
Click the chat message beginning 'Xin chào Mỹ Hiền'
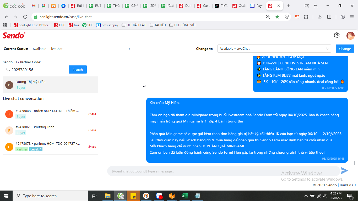point(247,130)
